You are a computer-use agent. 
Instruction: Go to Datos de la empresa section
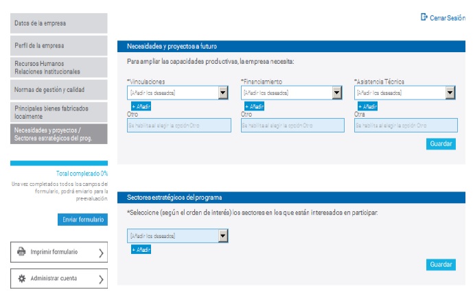click(59, 23)
